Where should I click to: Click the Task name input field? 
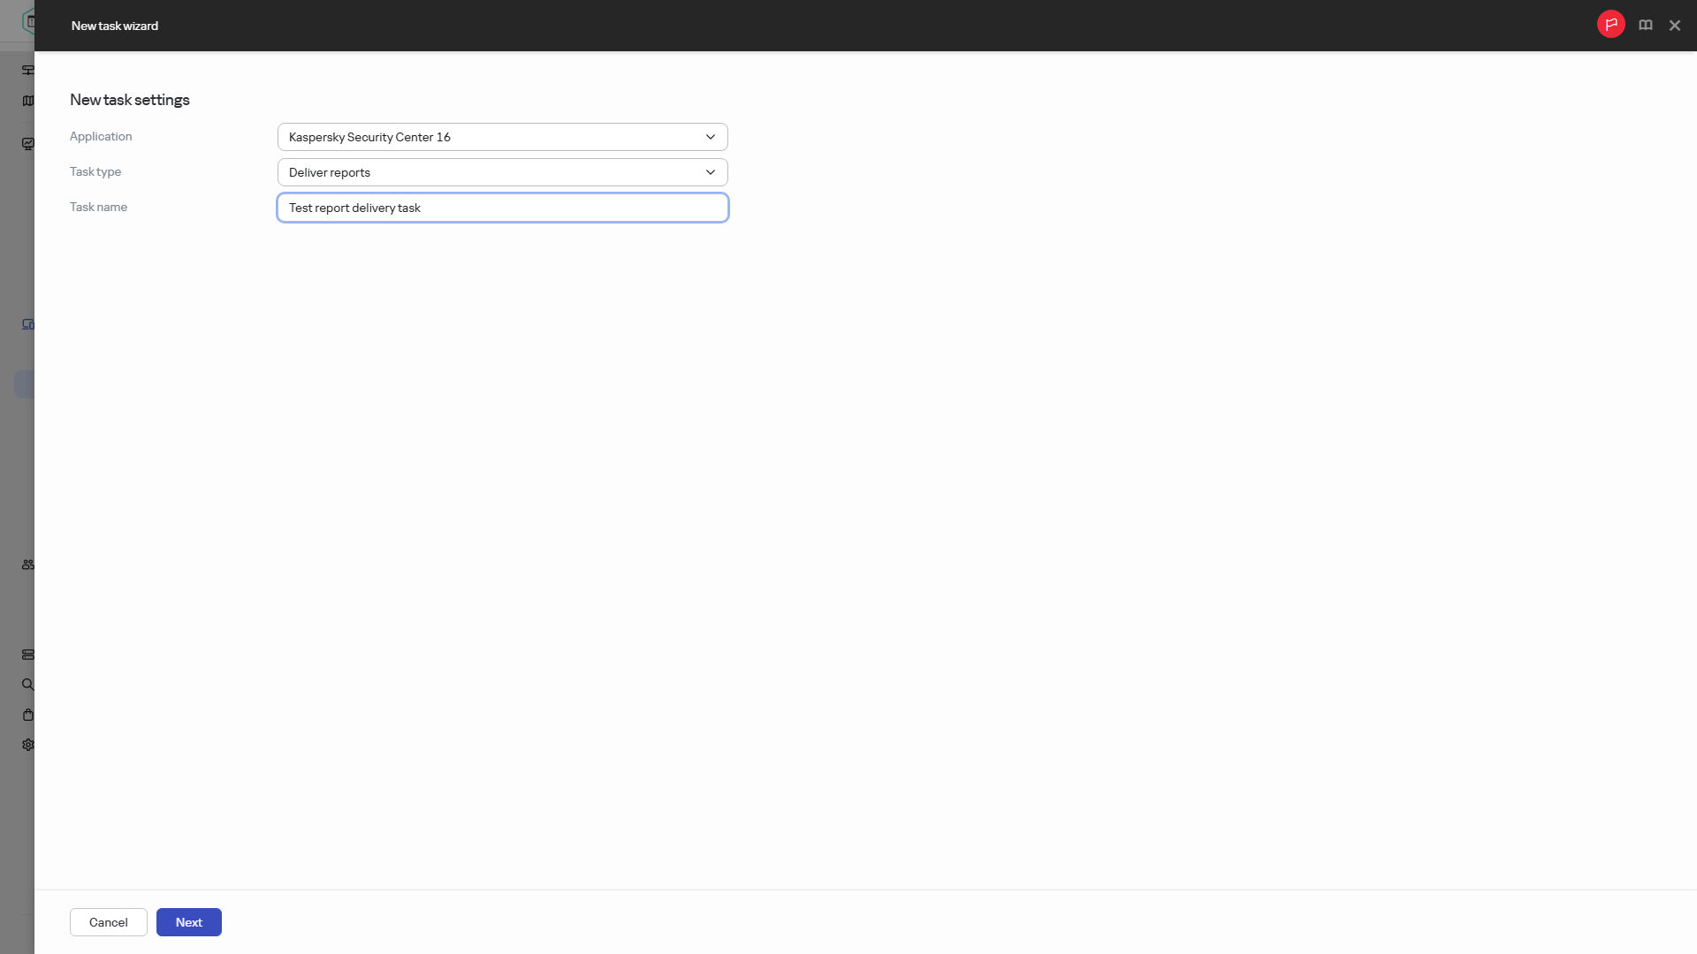[x=502, y=208]
